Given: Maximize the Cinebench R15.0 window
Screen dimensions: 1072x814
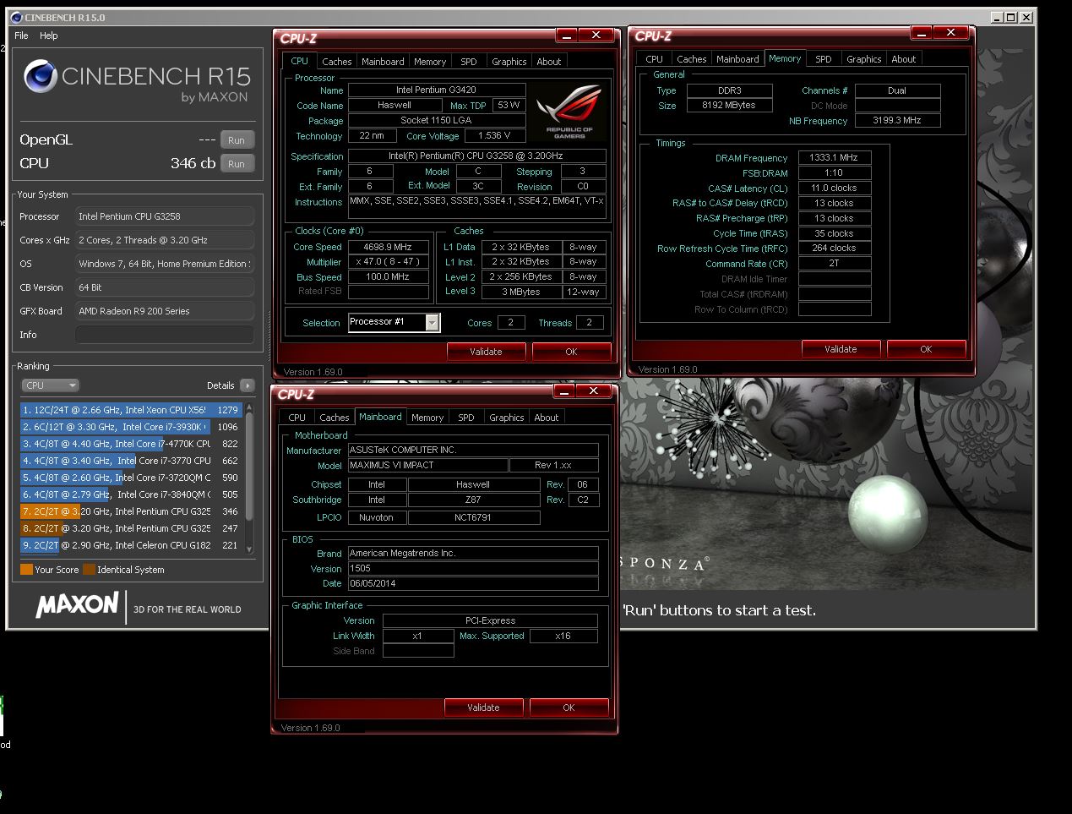Looking at the screenshot, I should pyautogui.click(x=1011, y=17).
